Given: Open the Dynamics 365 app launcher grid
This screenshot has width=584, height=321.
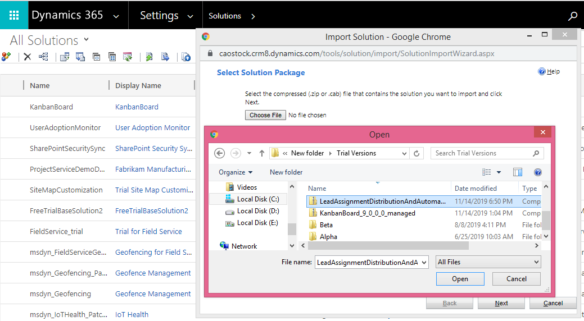Looking at the screenshot, I should tap(14, 15).
